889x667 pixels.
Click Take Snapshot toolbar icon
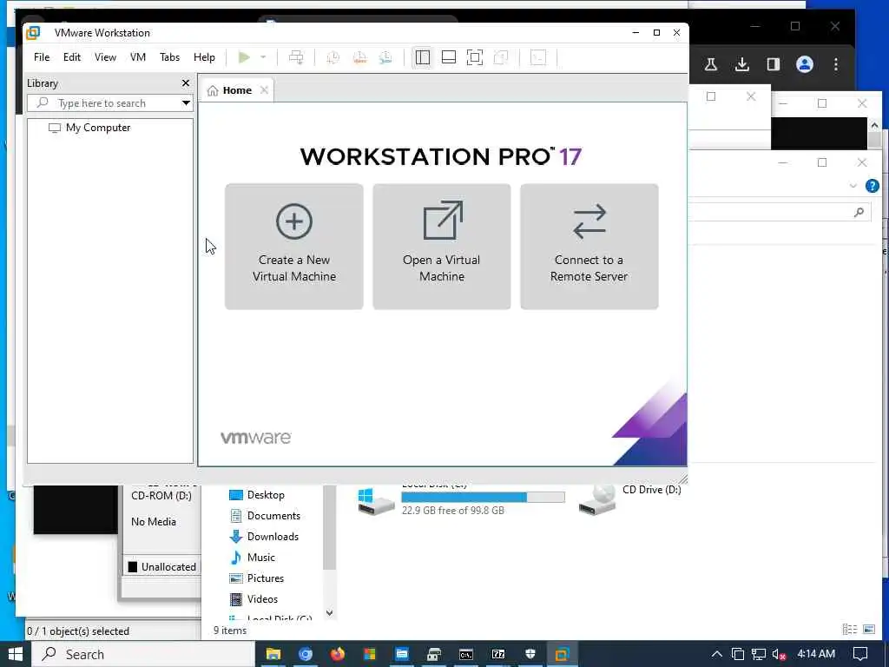coord(333,57)
